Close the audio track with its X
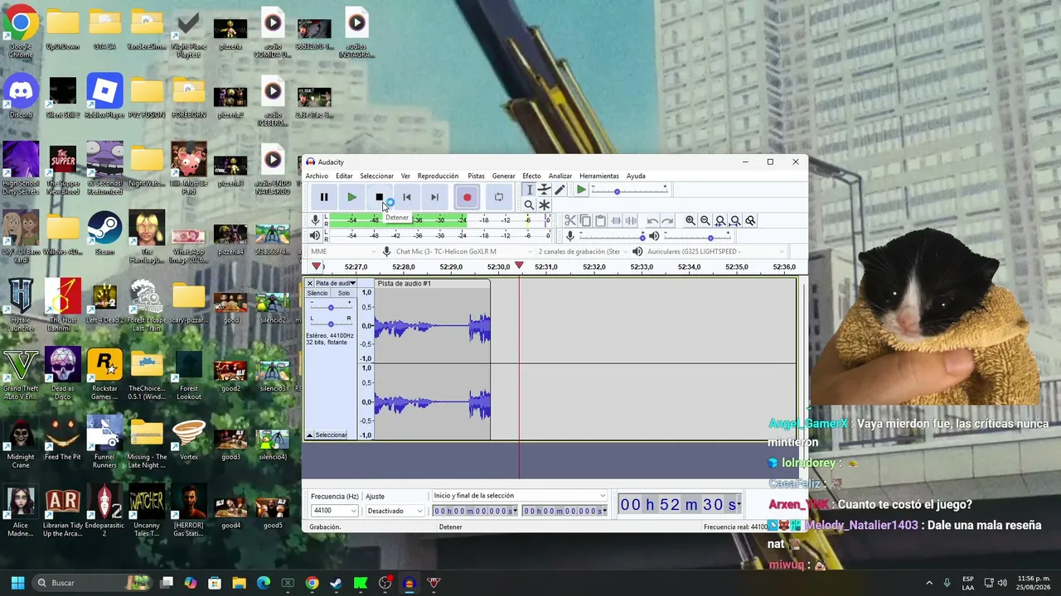This screenshot has height=596, width=1061. pos(310,283)
